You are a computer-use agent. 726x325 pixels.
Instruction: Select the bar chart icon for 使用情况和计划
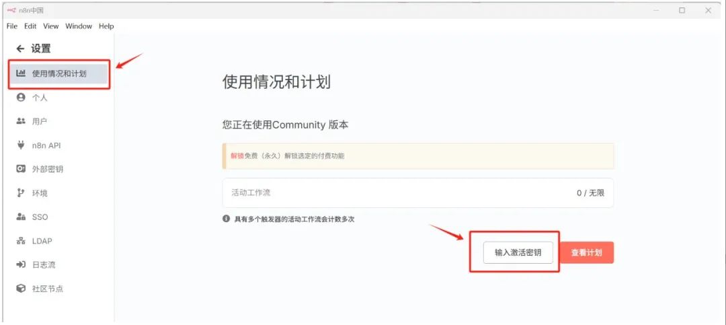(x=21, y=73)
